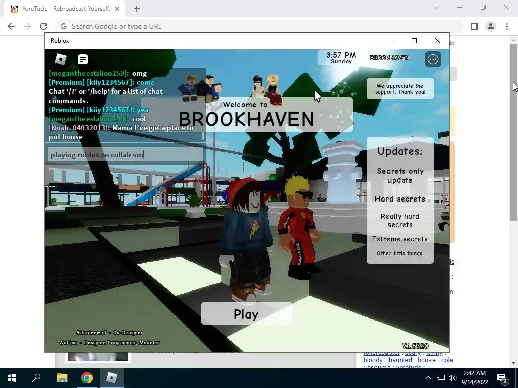Click the 'Extreme secrets' entry
The height and width of the screenshot is (388, 518).
click(400, 239)
